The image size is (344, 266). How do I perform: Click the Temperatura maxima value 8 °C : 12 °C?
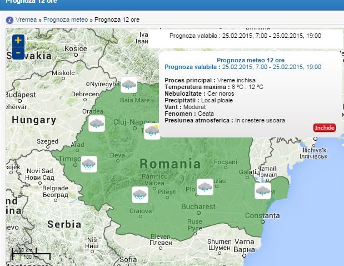[x=247, y=87]
